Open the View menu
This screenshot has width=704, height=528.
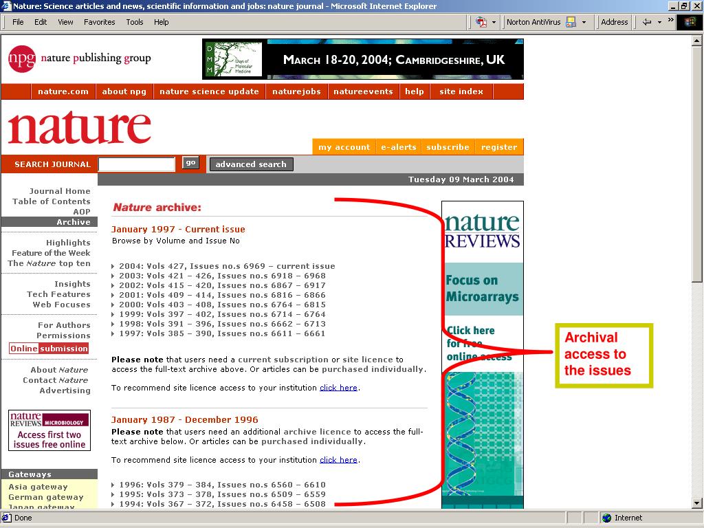tap(65, 22)
